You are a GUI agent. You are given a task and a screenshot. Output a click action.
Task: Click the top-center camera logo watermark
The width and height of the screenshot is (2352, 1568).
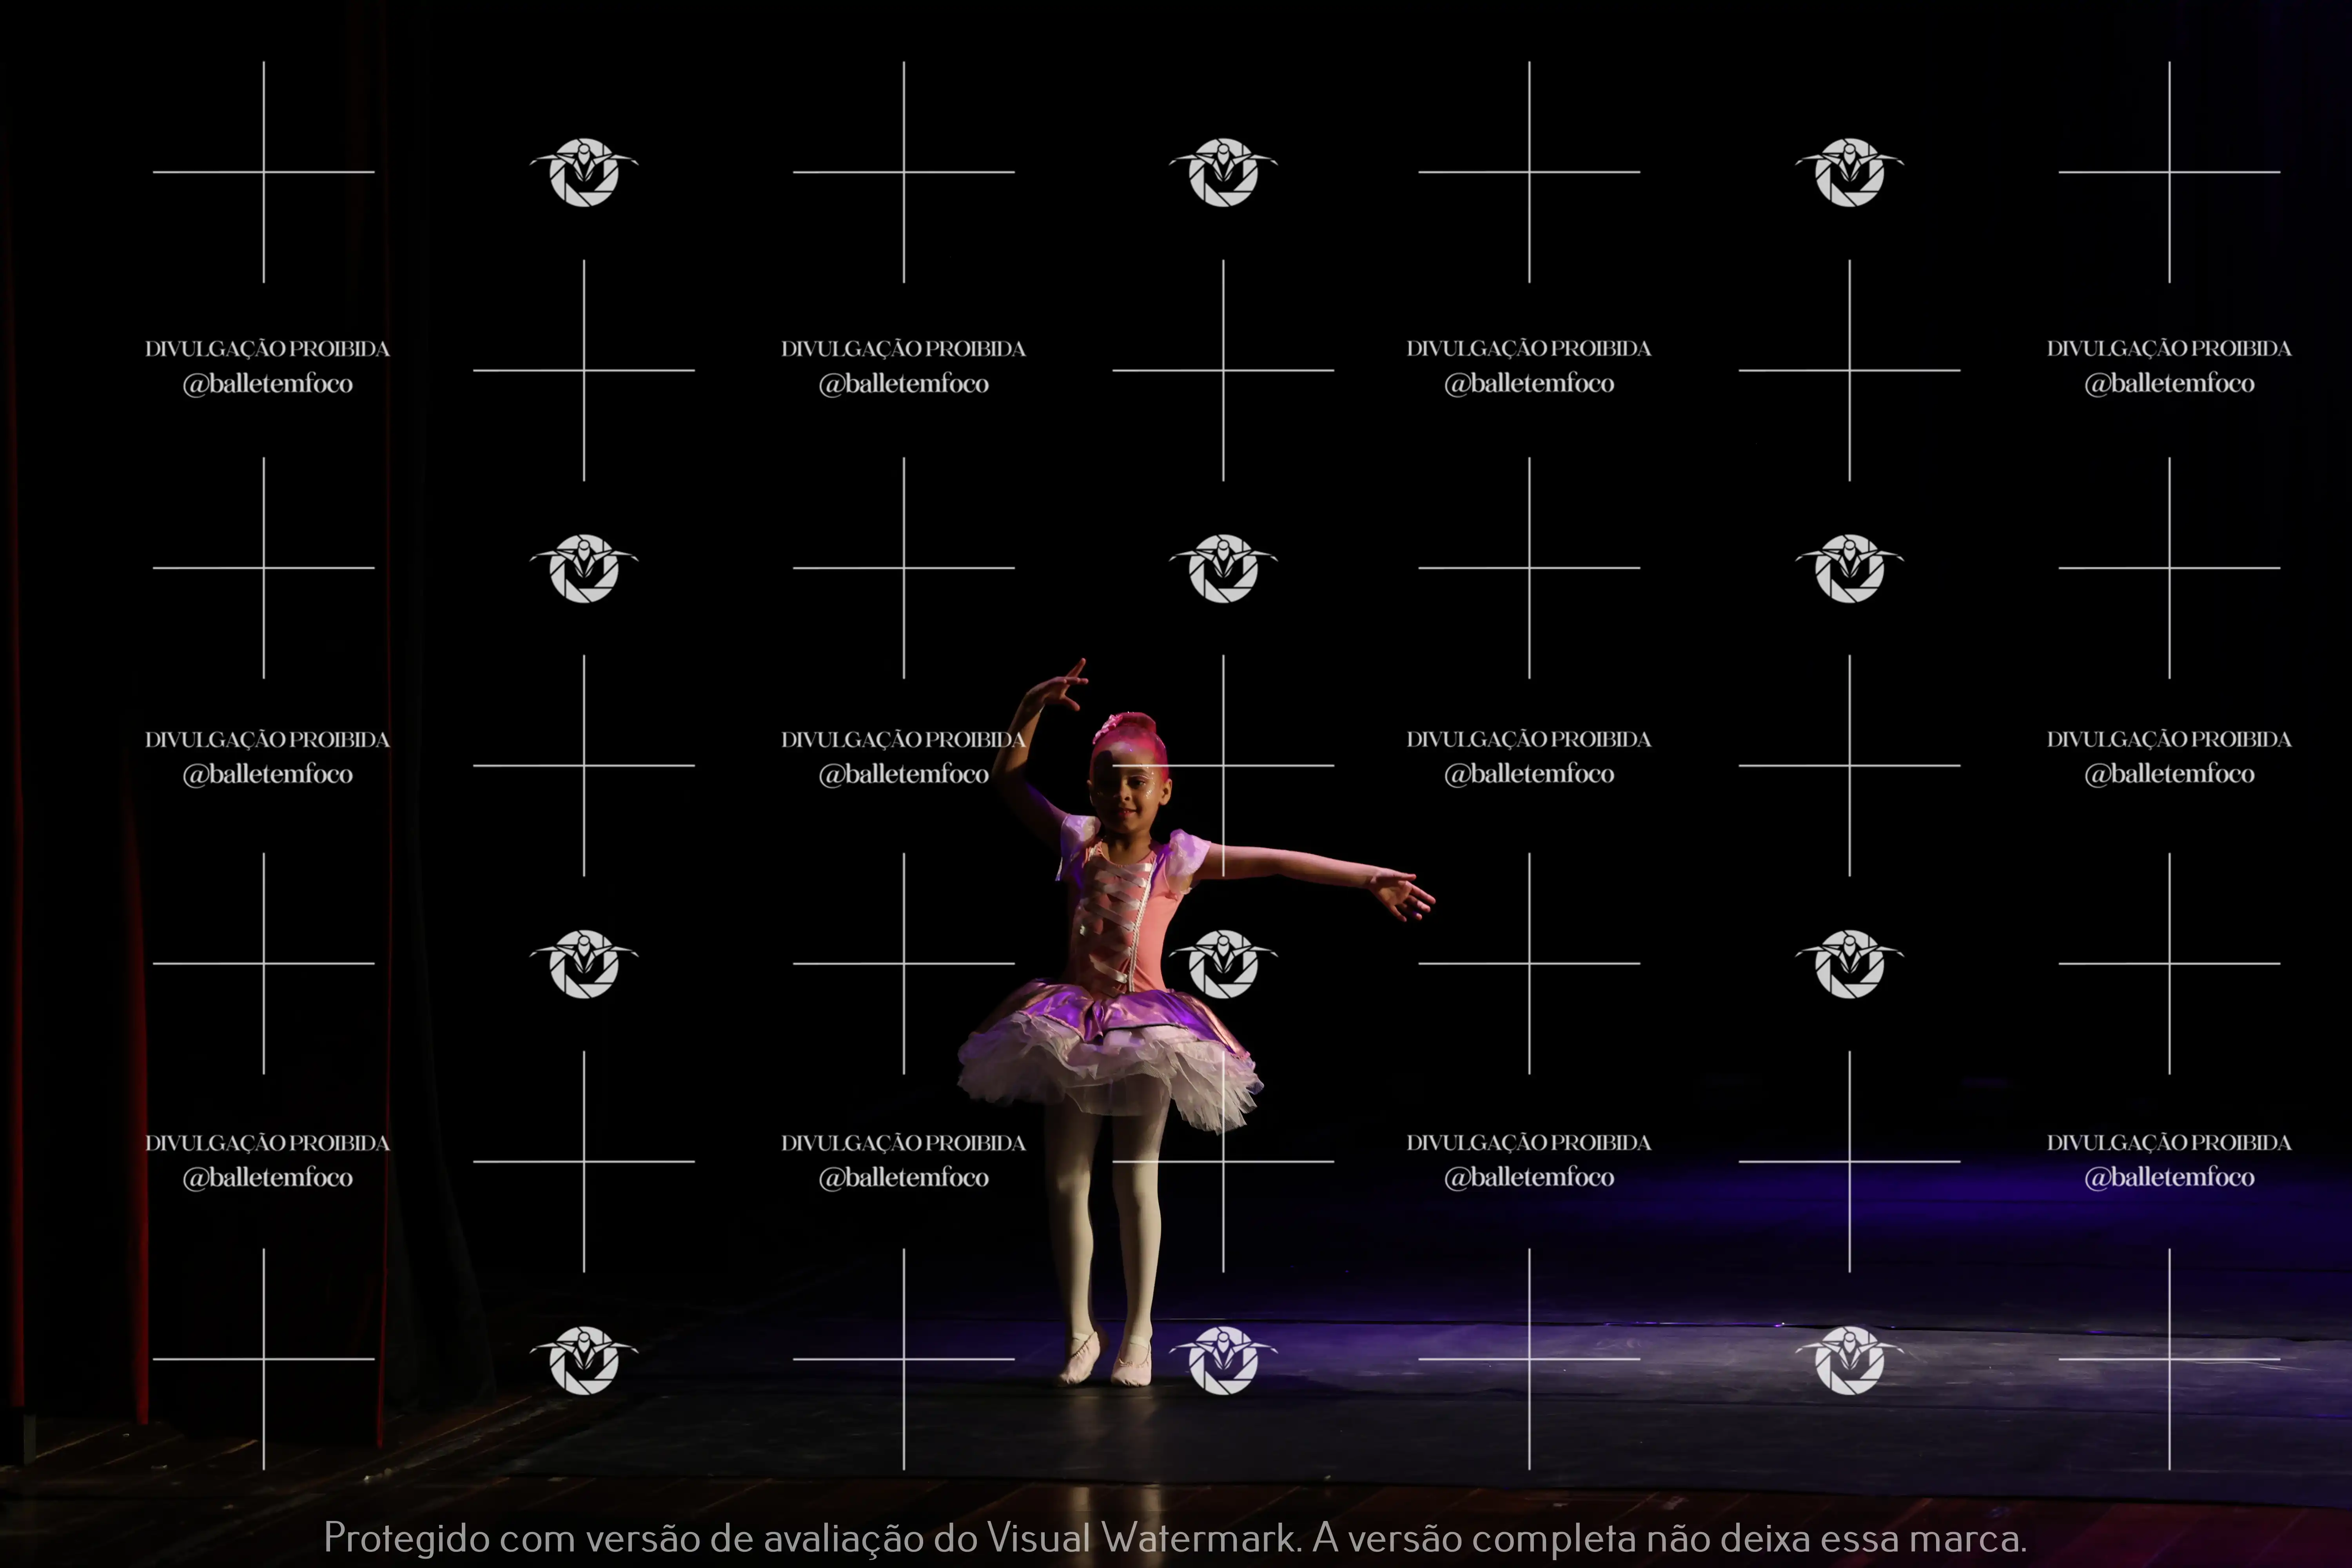click(1223, 172)
